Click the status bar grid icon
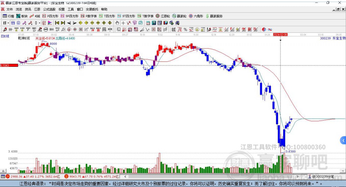The width and height of the screenshot is (346, 187). tap(3, 177)
